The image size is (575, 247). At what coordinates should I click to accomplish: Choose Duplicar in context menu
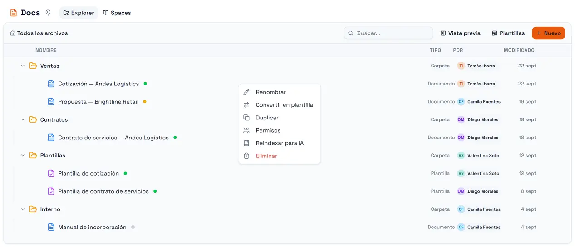pos(280,118)
